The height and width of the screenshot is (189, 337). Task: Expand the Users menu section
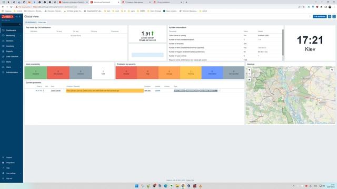click(x=11, y=67)
